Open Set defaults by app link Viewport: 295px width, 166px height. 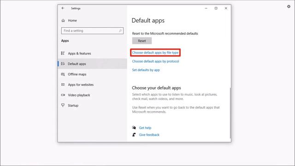point(146,70)
